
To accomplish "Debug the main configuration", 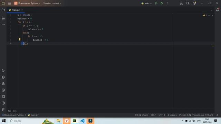I will pyautogui.click(x=162, y=3).
